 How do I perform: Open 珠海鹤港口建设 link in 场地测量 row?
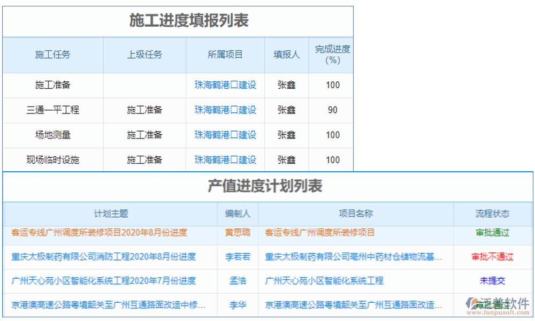tap(225, 135)
